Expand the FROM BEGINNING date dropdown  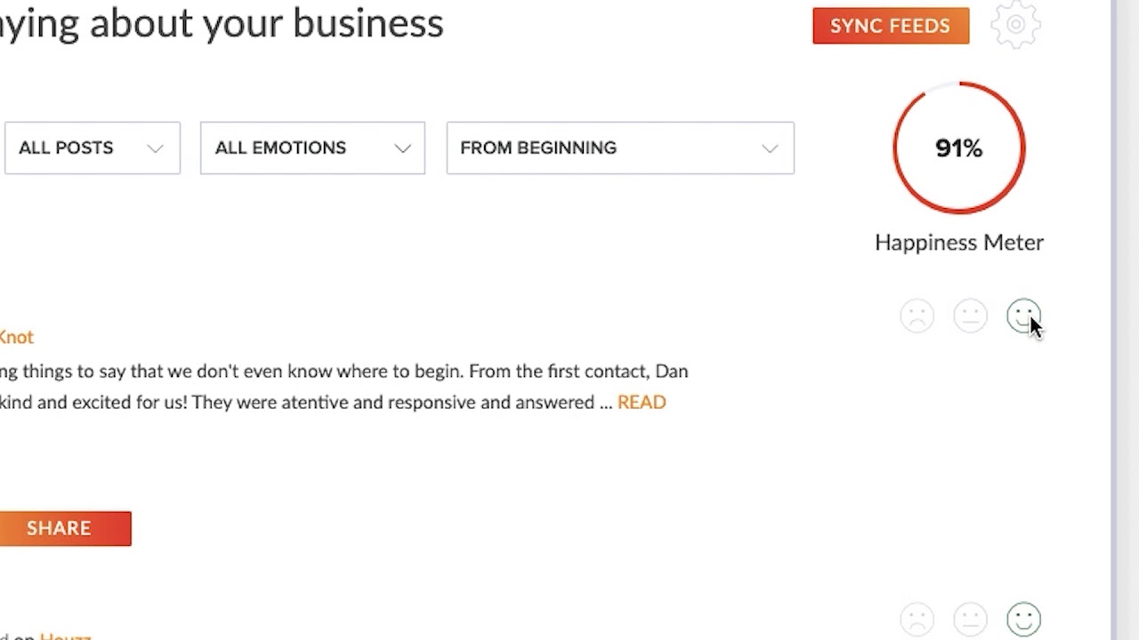pos(620,148)
